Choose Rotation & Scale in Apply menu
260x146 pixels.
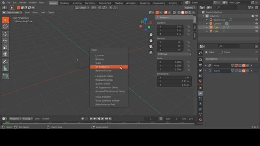pos(109,71)
